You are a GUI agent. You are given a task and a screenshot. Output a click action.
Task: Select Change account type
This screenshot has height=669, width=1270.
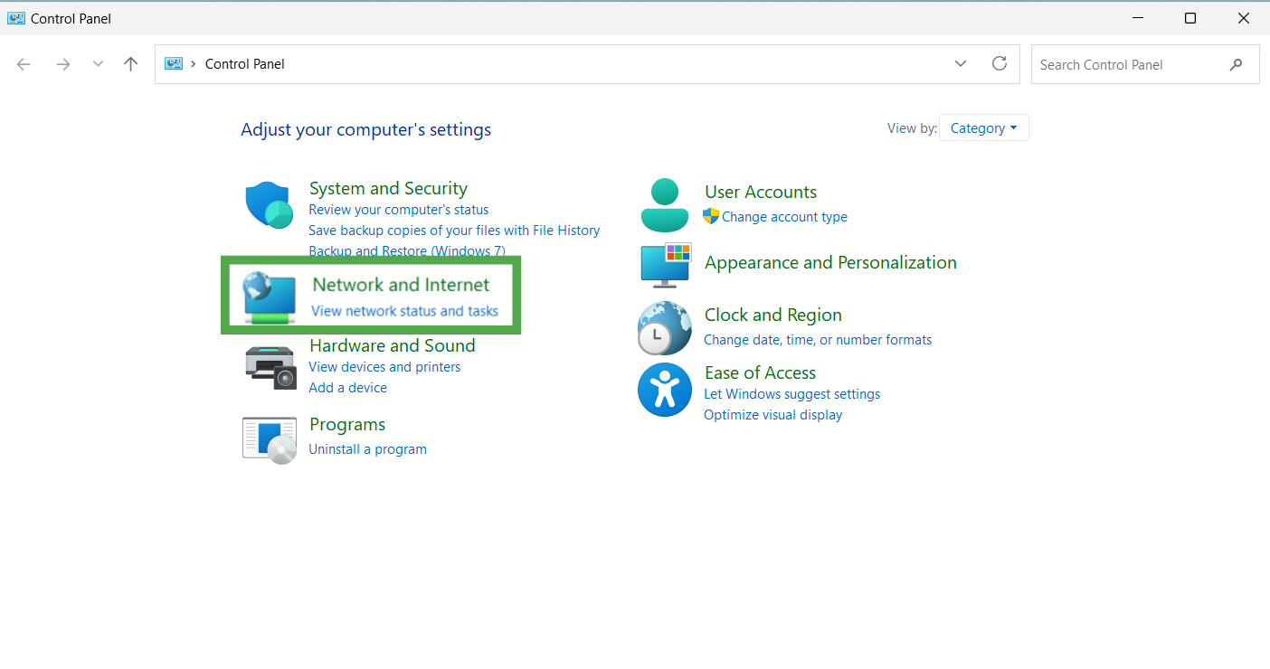784,217
